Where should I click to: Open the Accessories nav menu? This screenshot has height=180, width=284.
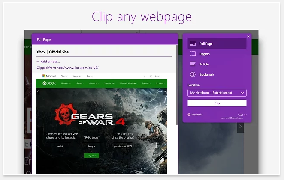(109, 83)
